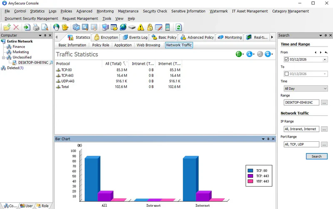Pin the Bar Chart panel pushpin
The image size is (333, 209).
(x=268, y=139)
